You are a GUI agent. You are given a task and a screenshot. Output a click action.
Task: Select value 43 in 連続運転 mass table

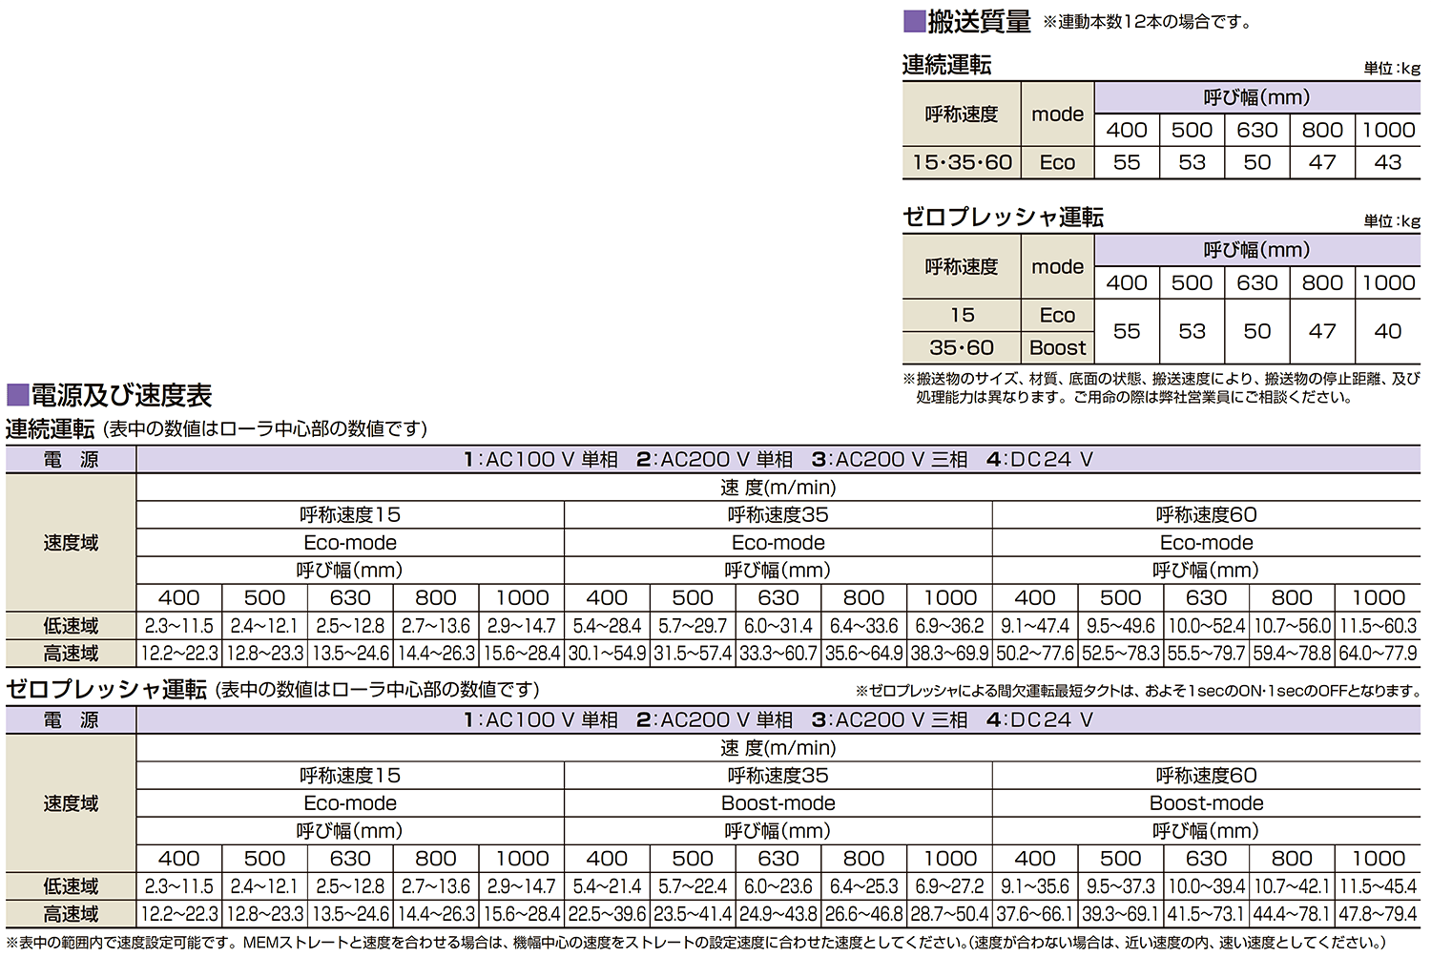click(1388, 162)
